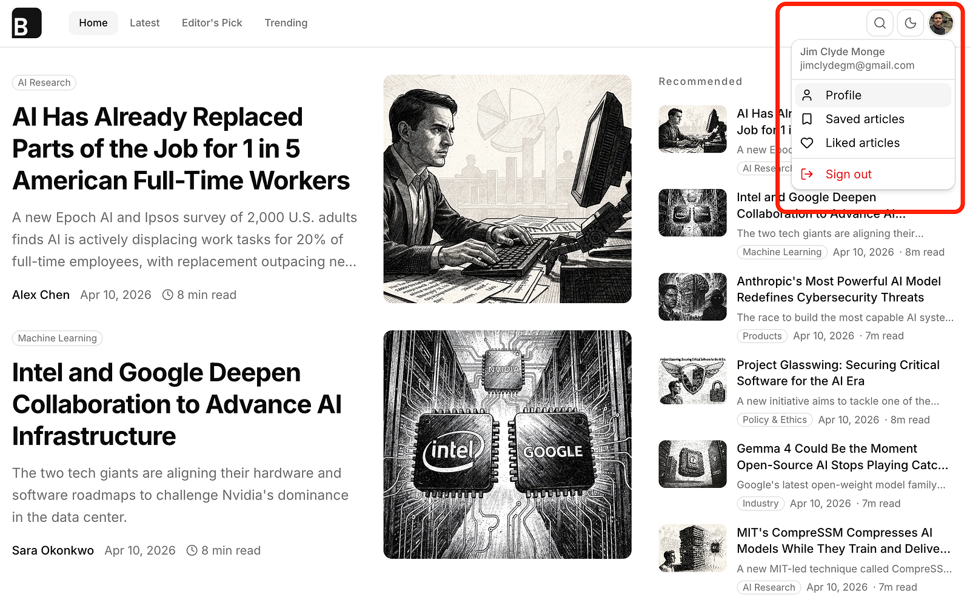Toggle dark mode moon icon

910,23
